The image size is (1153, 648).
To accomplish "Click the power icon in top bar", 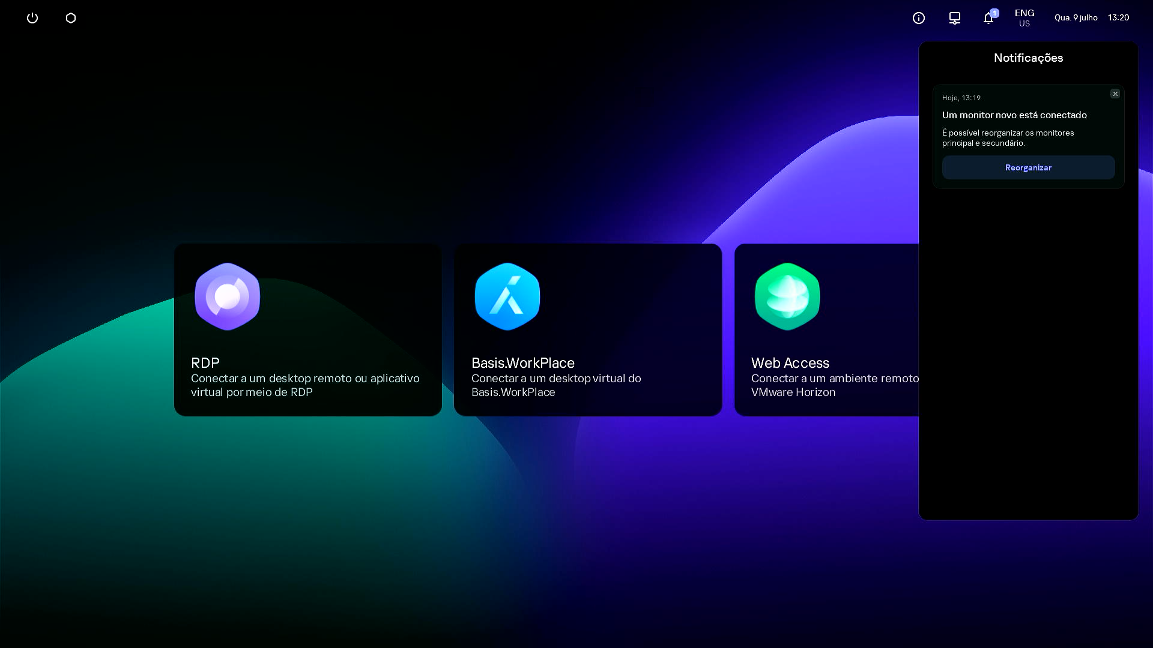I will [x=32, y=18].
